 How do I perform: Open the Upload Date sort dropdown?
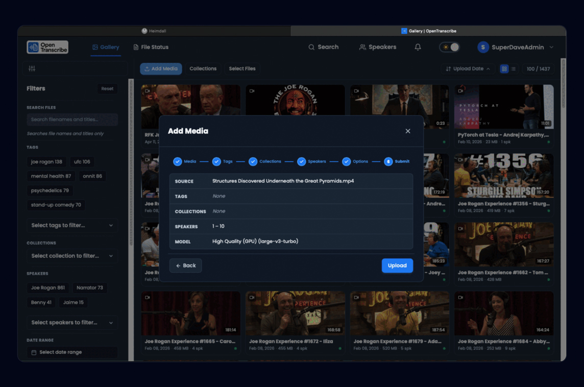468,69
